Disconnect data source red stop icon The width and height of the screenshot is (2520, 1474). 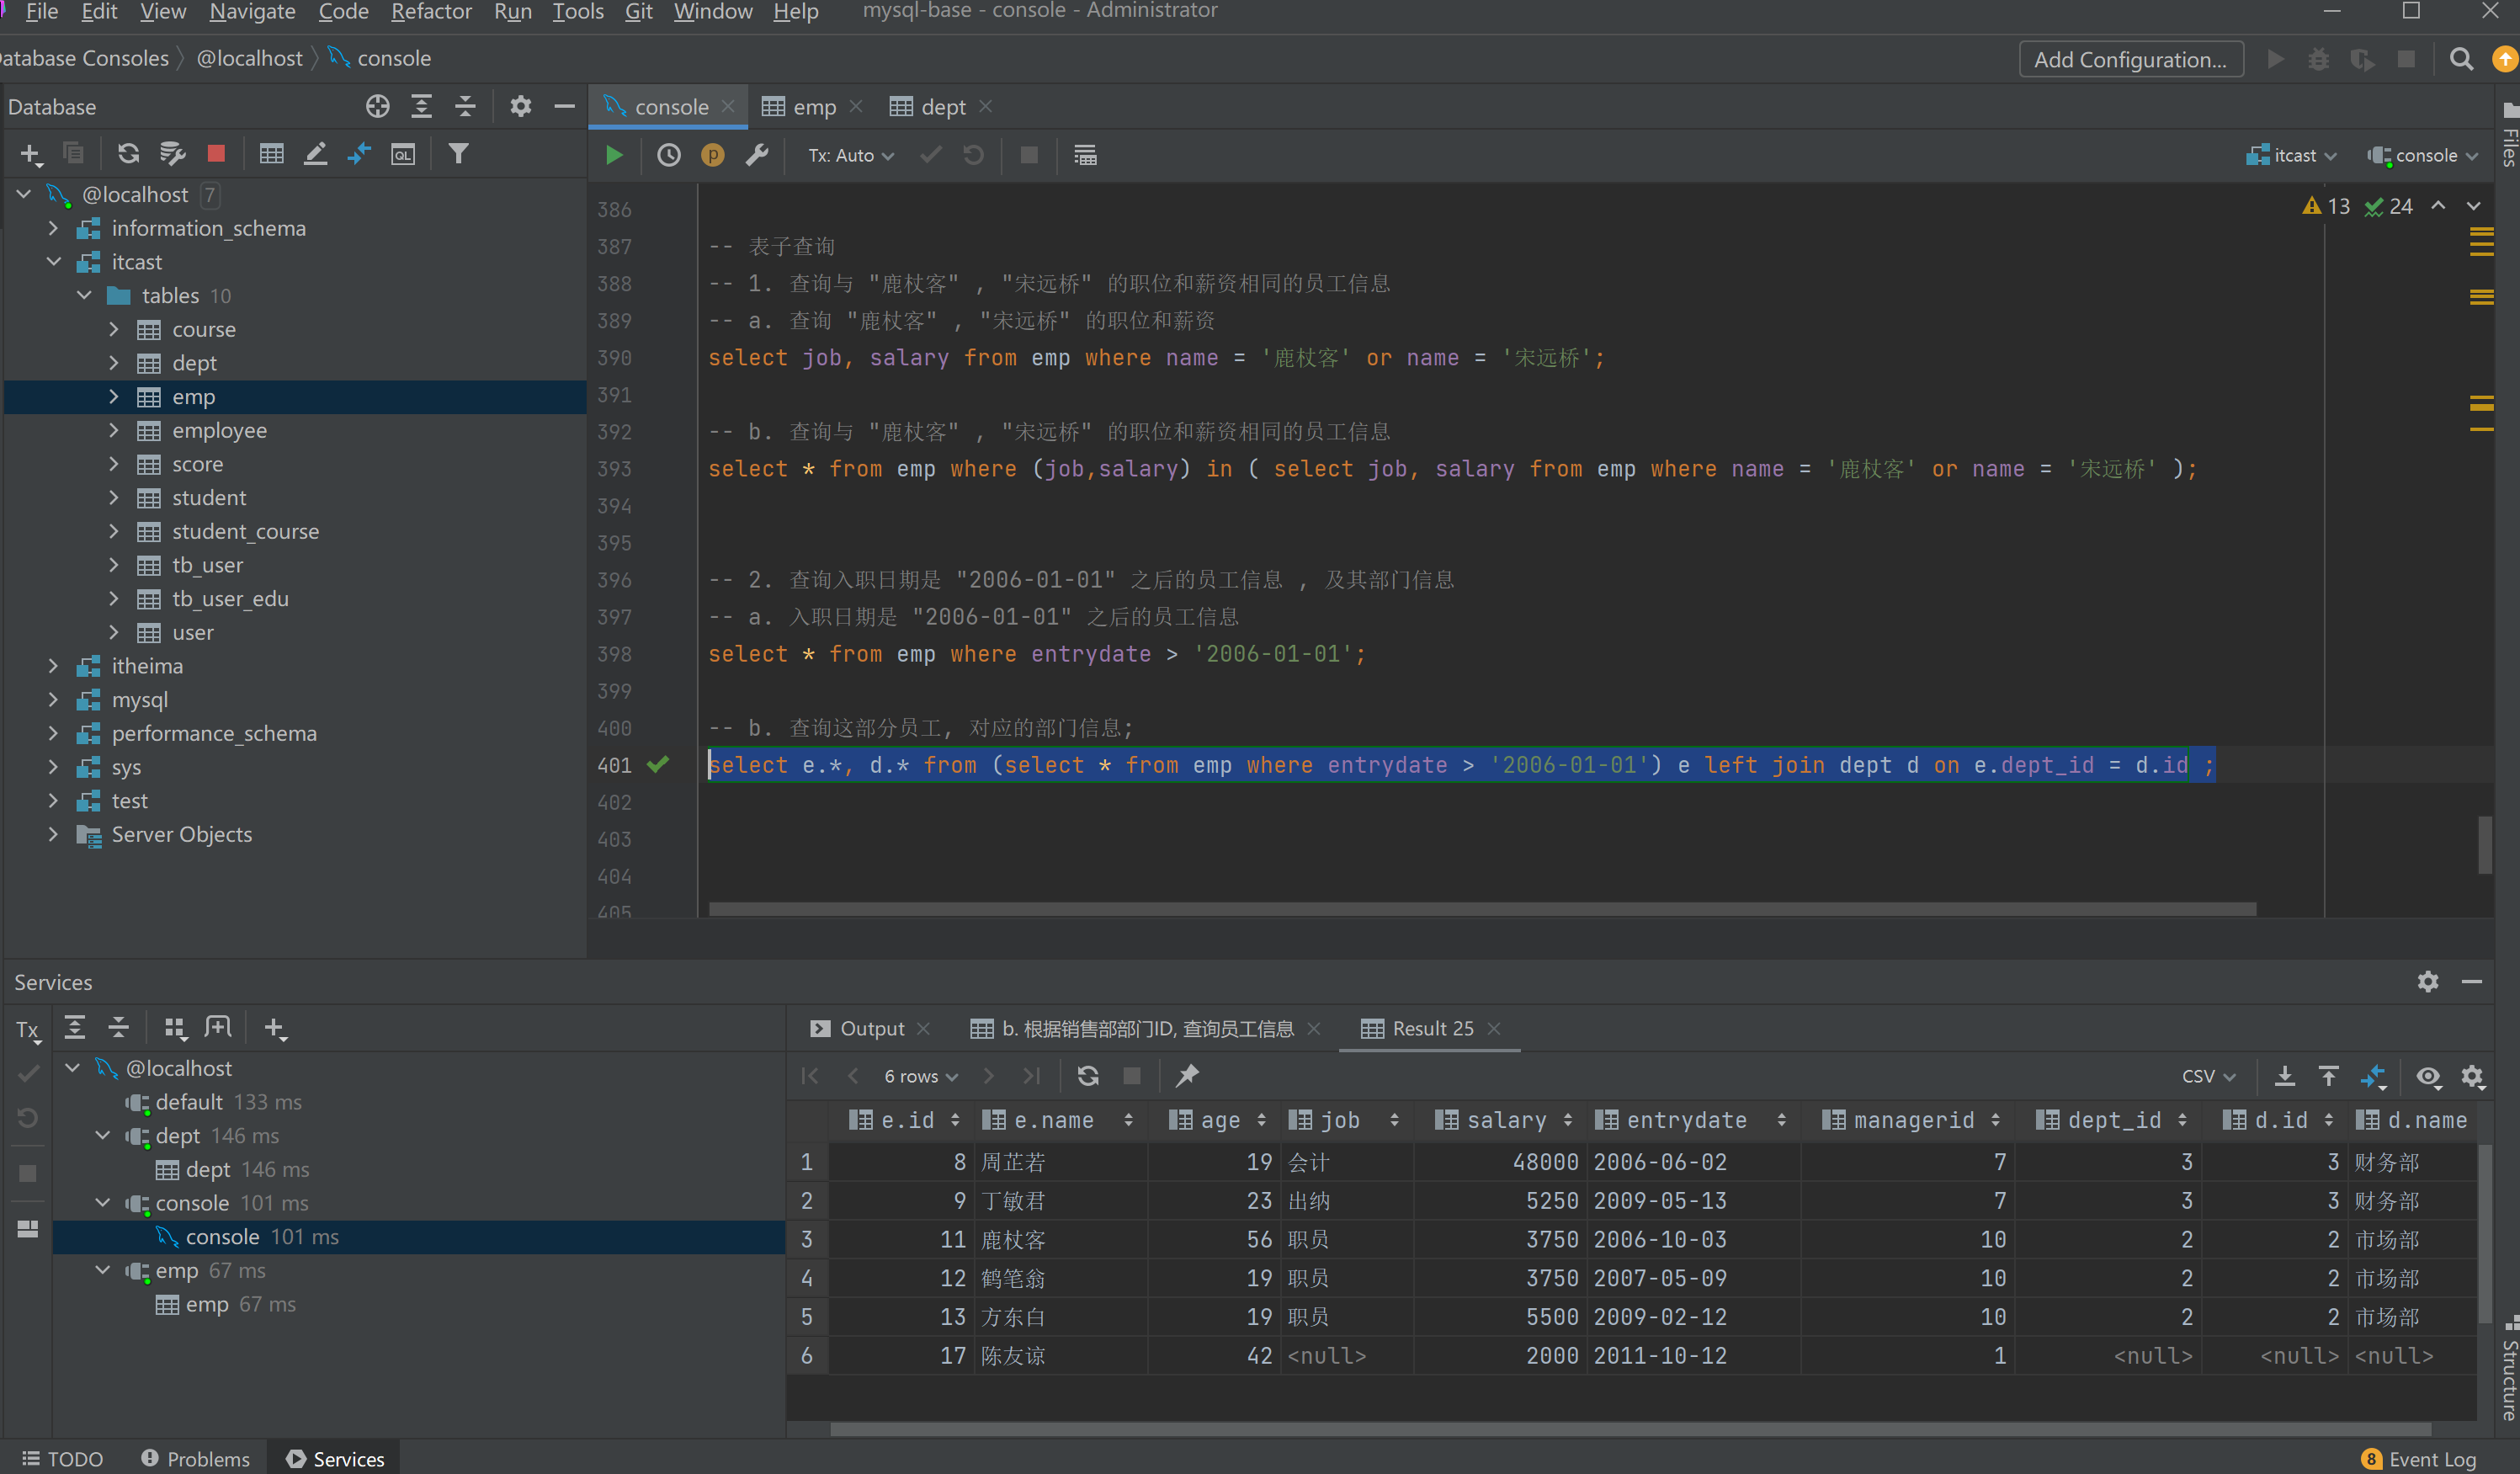(x=216, y=154)
